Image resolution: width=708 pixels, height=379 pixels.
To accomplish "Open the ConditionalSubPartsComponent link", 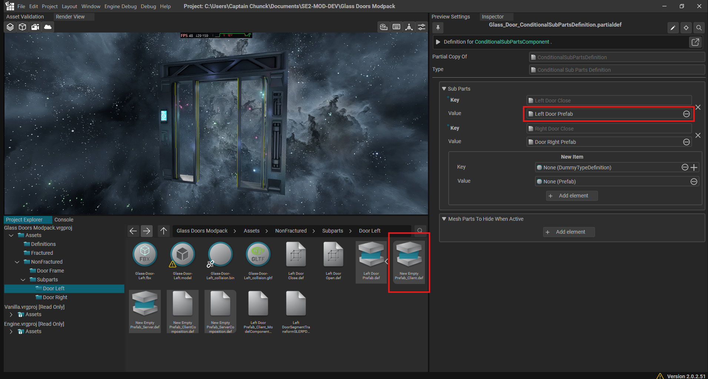I will tap(512, 42).
